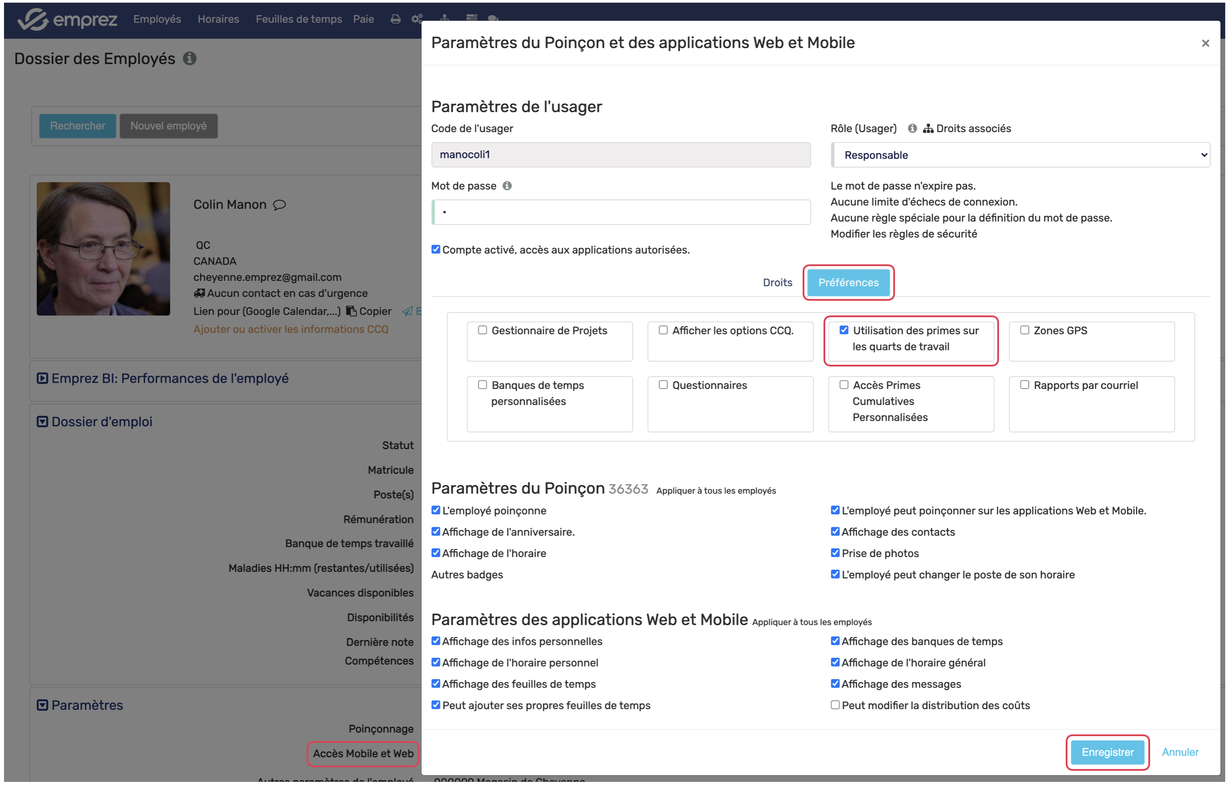Open the Rôle dropdown showing Responsable
1231x789 pixels.
pyautogui.click(x=1020, y=155)
